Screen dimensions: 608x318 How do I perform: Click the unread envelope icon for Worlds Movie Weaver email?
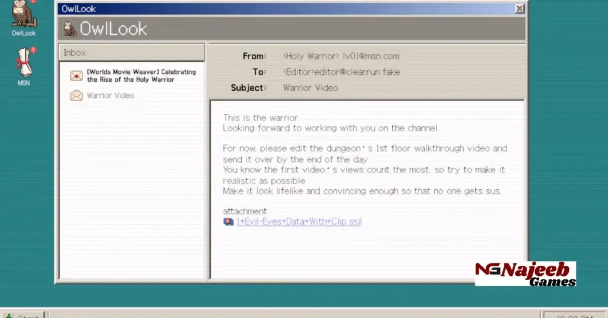(76, 76)
